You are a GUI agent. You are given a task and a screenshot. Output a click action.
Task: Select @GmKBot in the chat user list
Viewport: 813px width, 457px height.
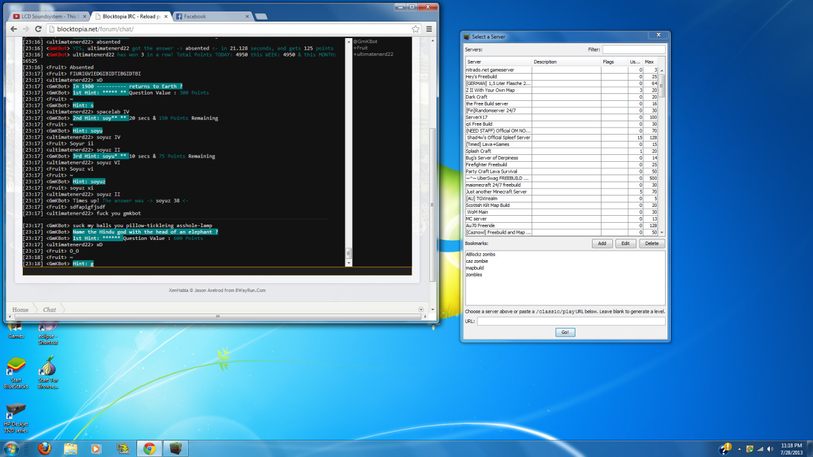(365, 41)
